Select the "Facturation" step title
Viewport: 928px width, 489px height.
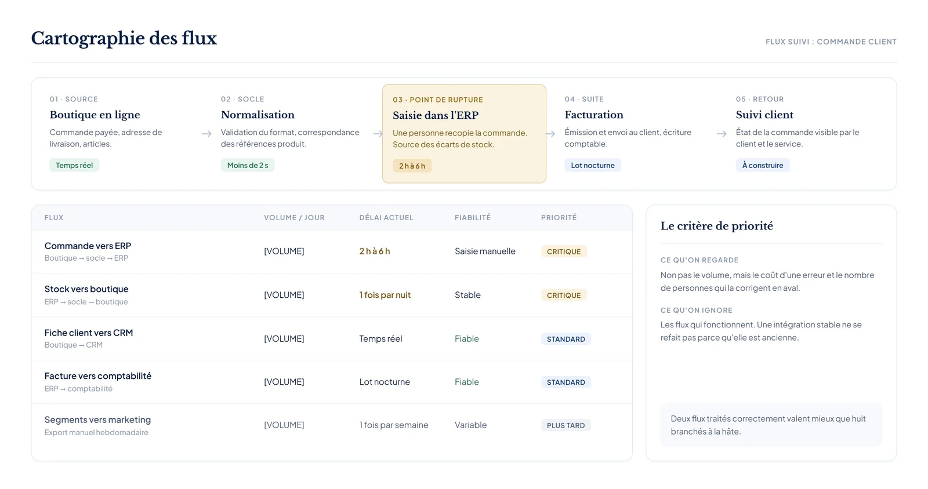pyautogui.click(x=594, y=115)
